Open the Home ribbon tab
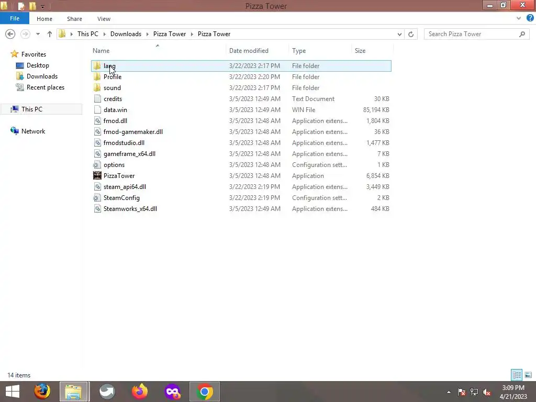Image resolution: width=536 pixels, height=402 pixels. coord(44,19)
